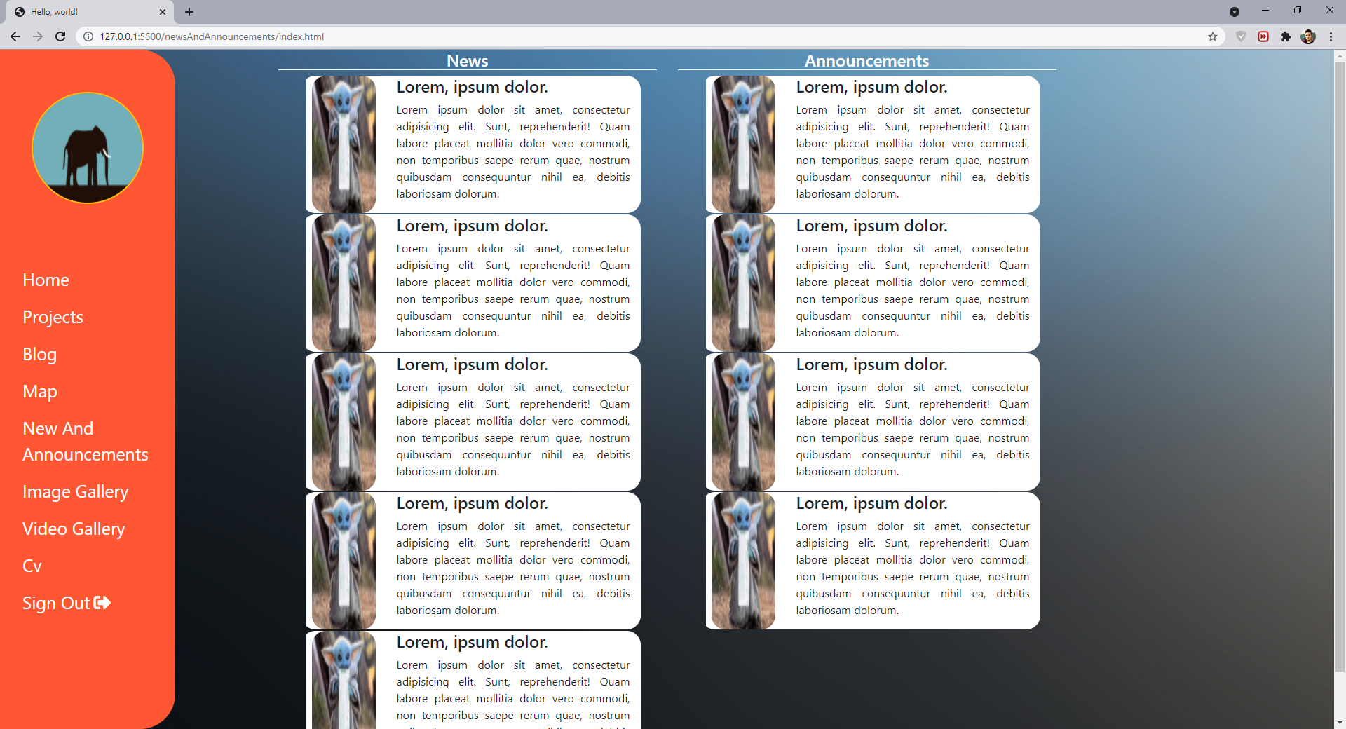This screenshot has height=729, width=1346.
Task: Click first Announcements card title
Action: point(871,87)
